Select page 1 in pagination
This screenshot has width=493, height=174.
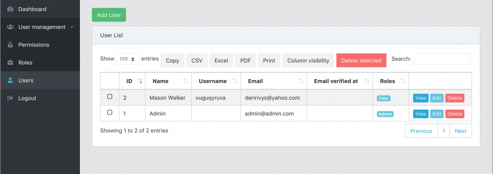443,131
